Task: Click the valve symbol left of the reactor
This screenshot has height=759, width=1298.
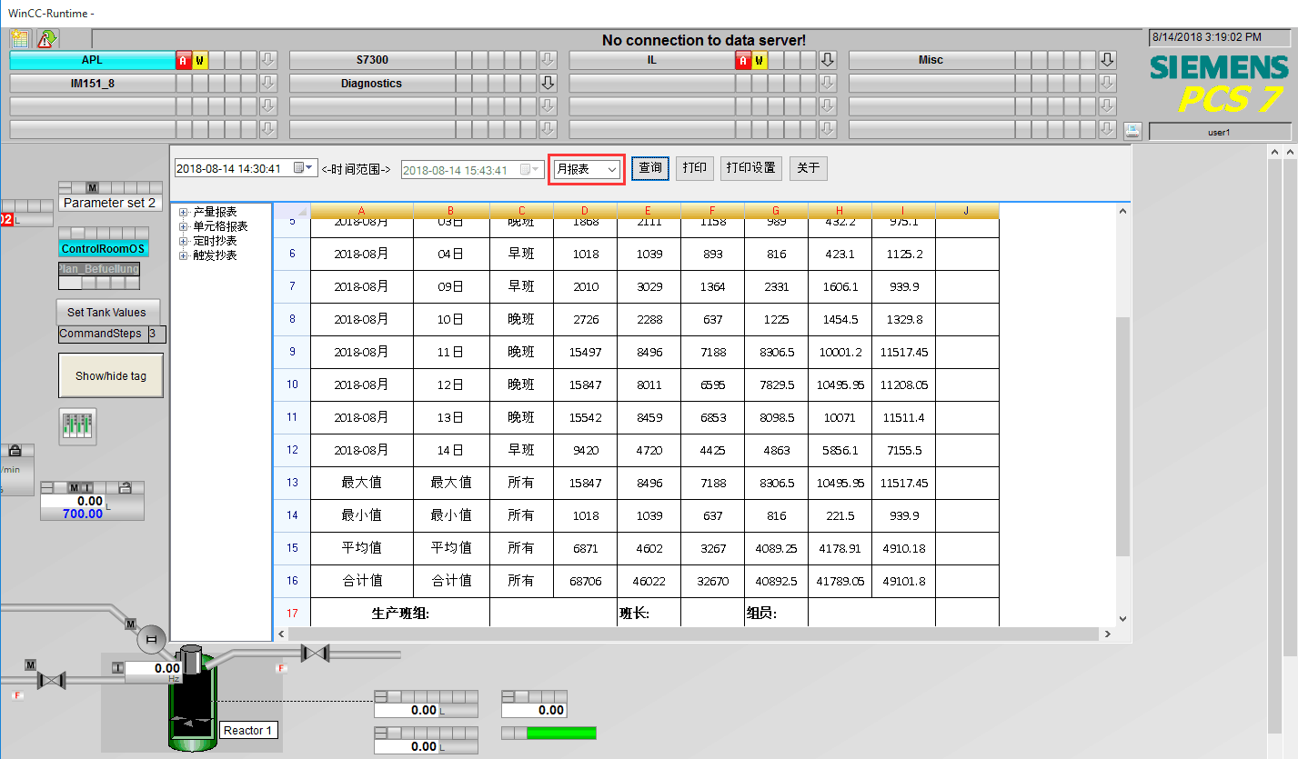Action: [x=52, y=679]
